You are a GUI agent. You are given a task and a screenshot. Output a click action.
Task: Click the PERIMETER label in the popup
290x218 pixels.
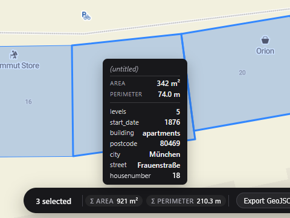126,94
